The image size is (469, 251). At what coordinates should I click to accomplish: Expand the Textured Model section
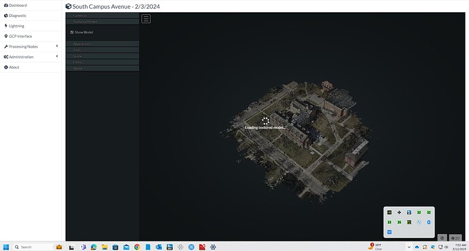[102, 22]
